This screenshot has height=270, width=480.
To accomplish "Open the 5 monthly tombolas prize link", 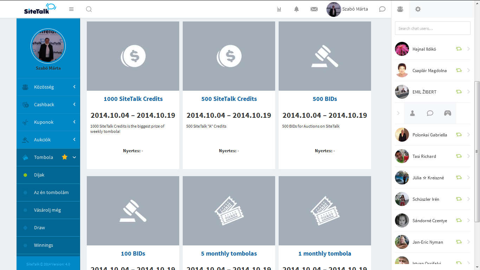I will [x=229, y=253].
